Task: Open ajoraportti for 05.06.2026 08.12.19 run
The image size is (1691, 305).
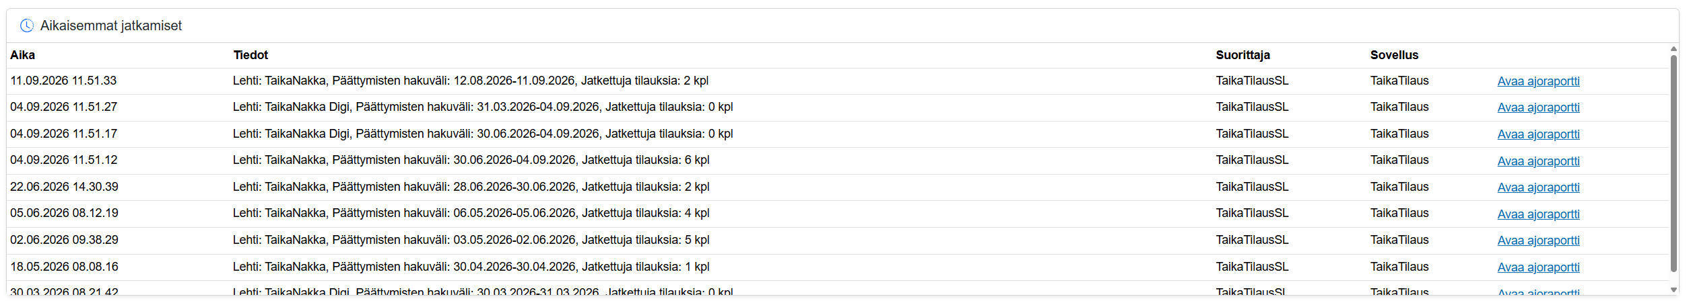Action: (1538, 214)
